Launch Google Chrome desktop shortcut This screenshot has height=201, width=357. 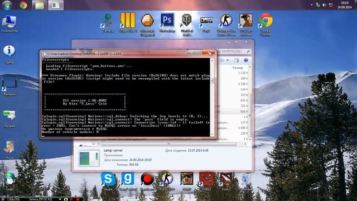pyautogui.click(x=266, y=25)
